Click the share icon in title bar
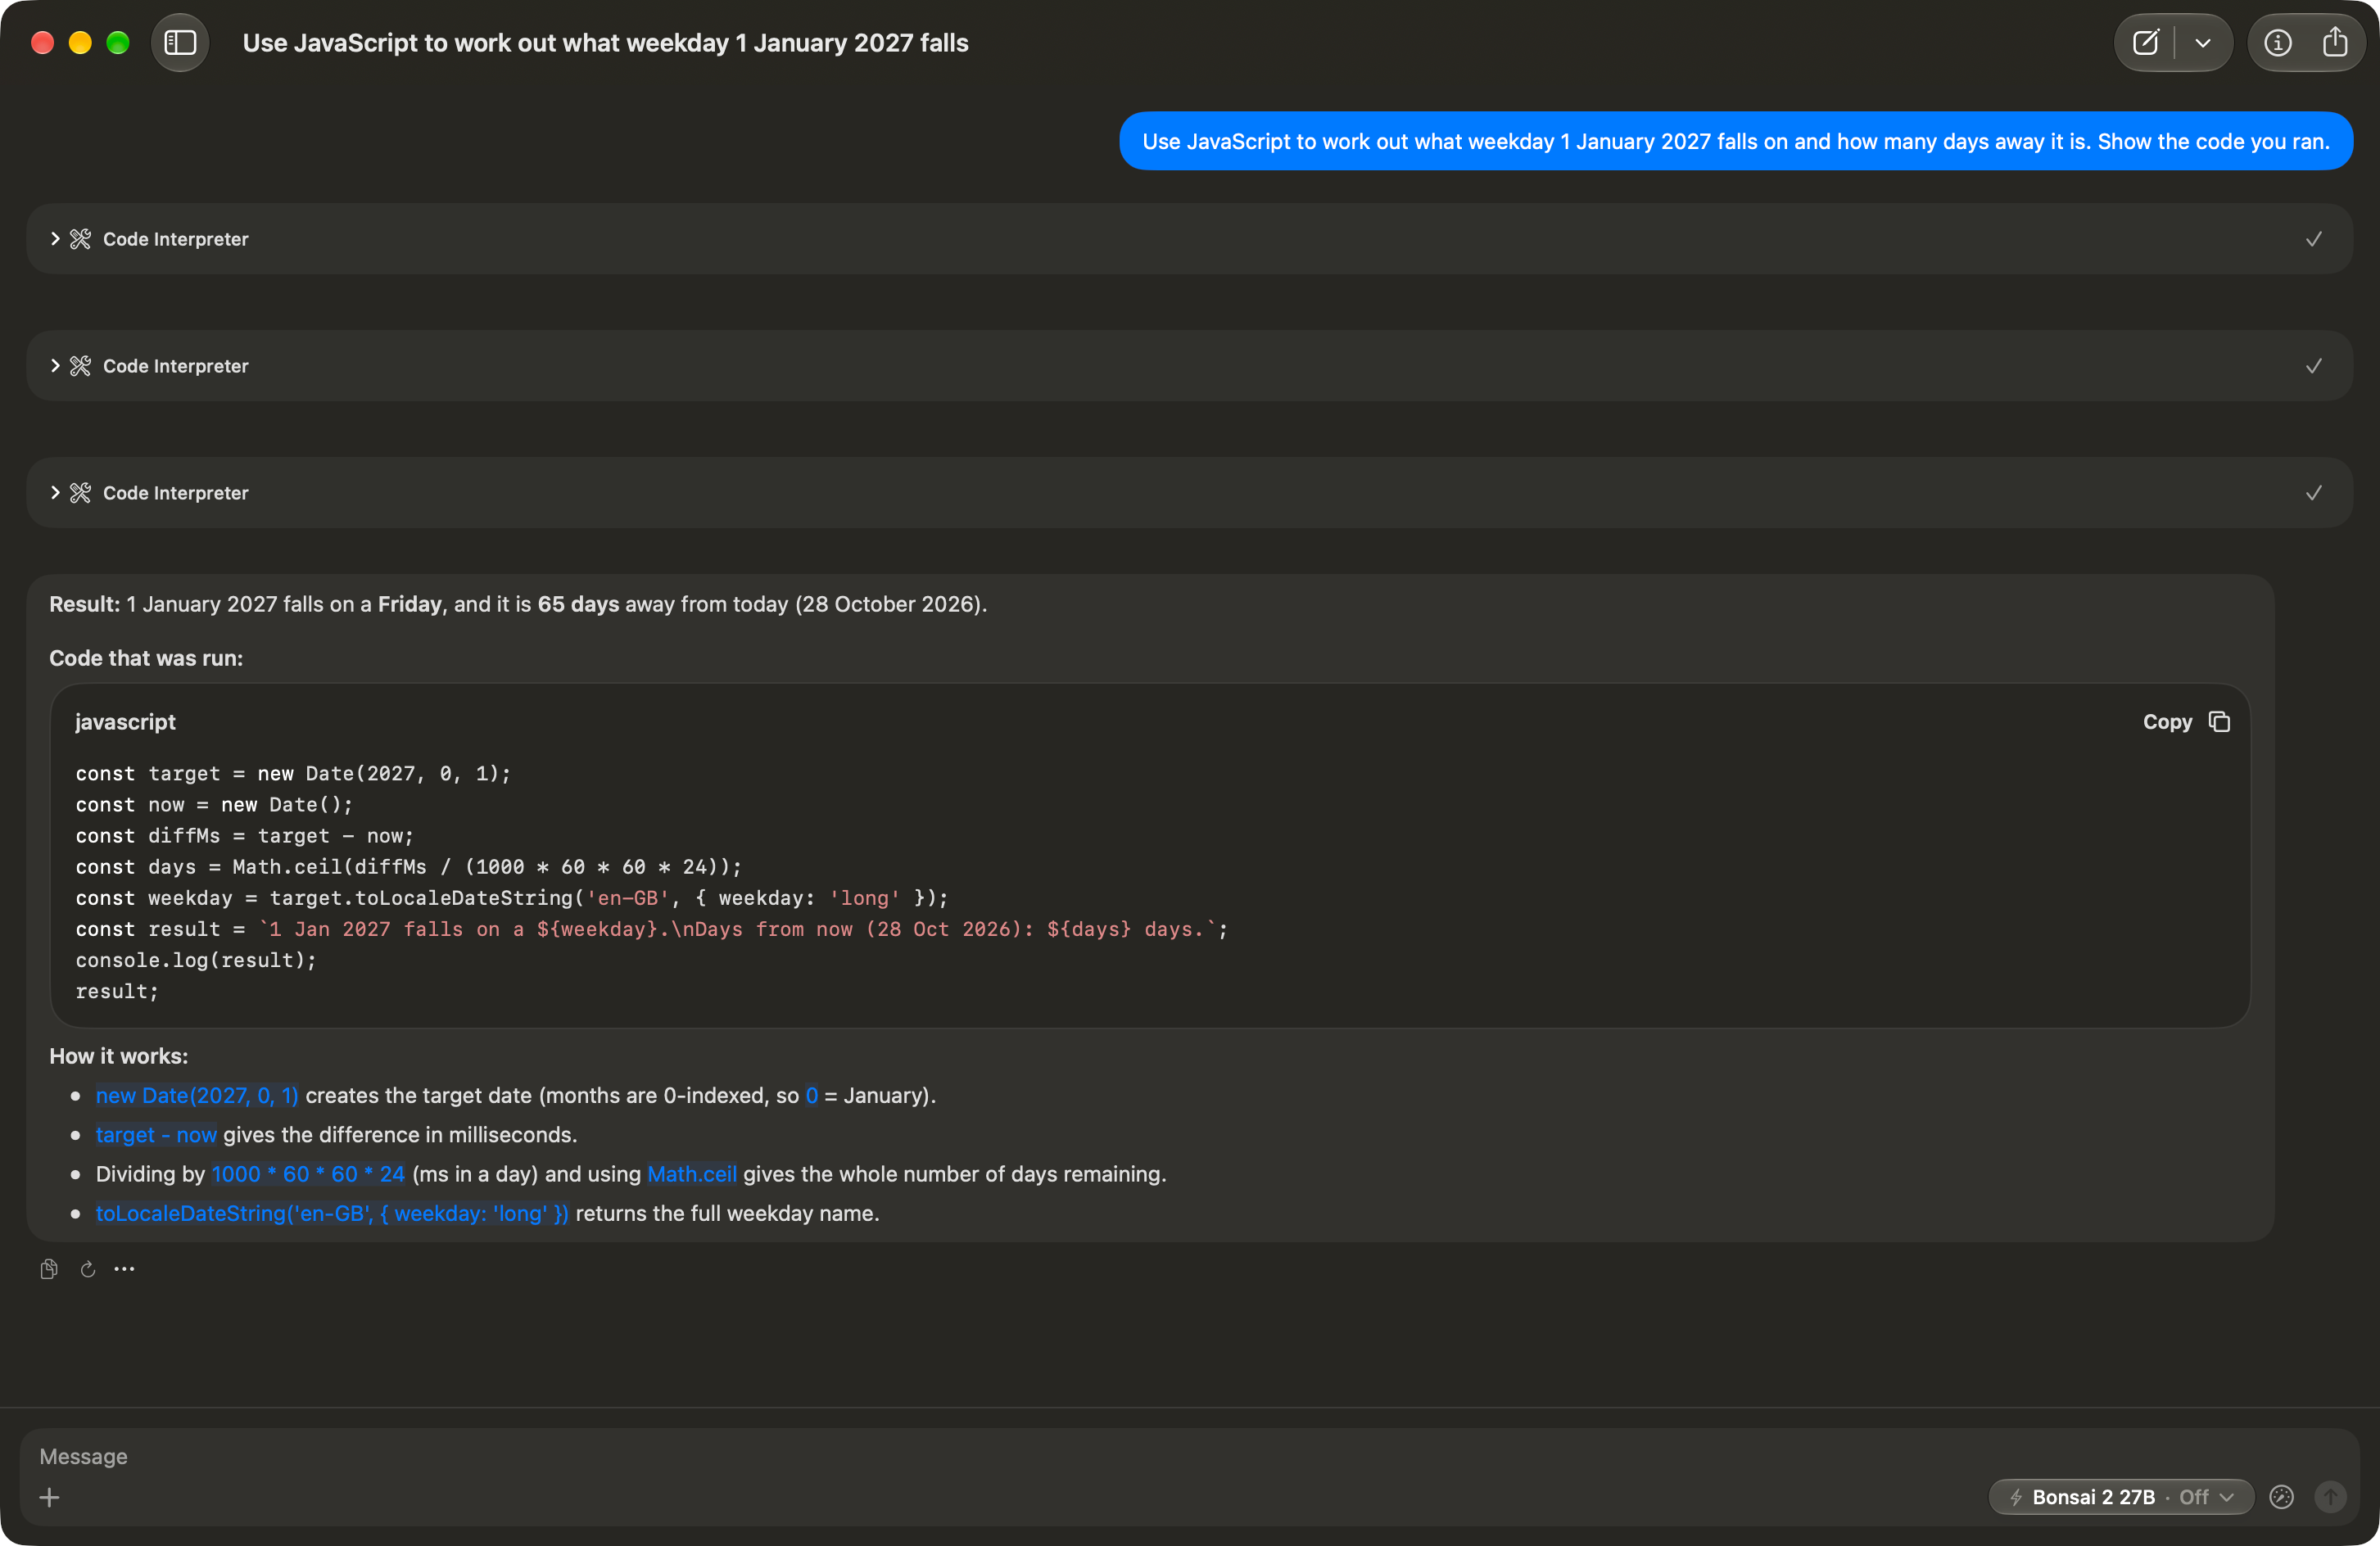 tap(2335, 42)
